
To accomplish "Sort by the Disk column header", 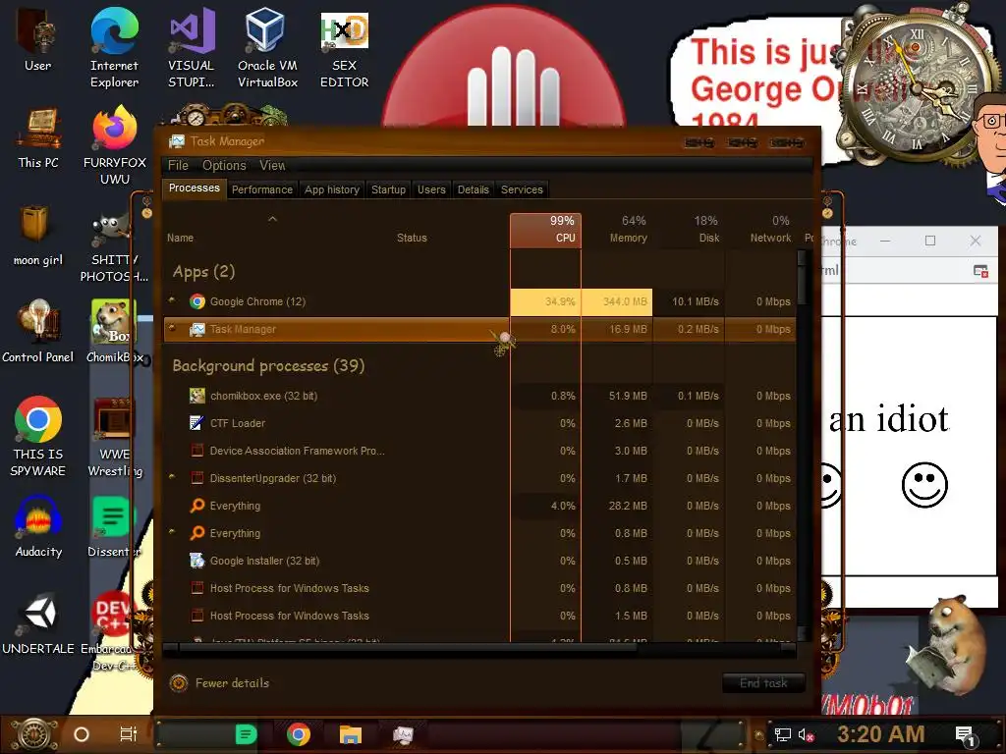I will pyautogui.click(x=689, y=230).
